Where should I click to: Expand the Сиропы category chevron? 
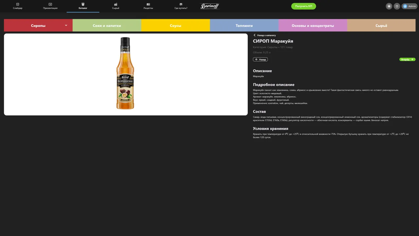[66, 25]
